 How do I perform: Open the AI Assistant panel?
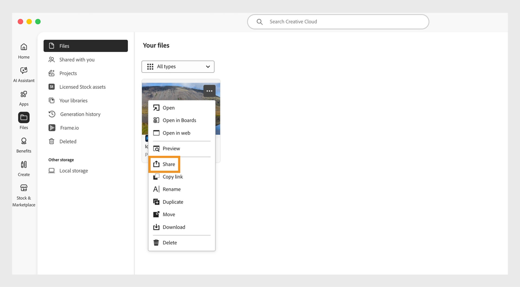pos(24,75)
